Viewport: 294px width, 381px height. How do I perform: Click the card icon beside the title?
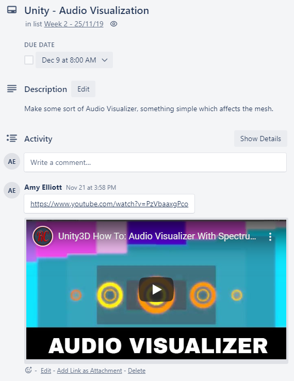click(x=12, y=10)
